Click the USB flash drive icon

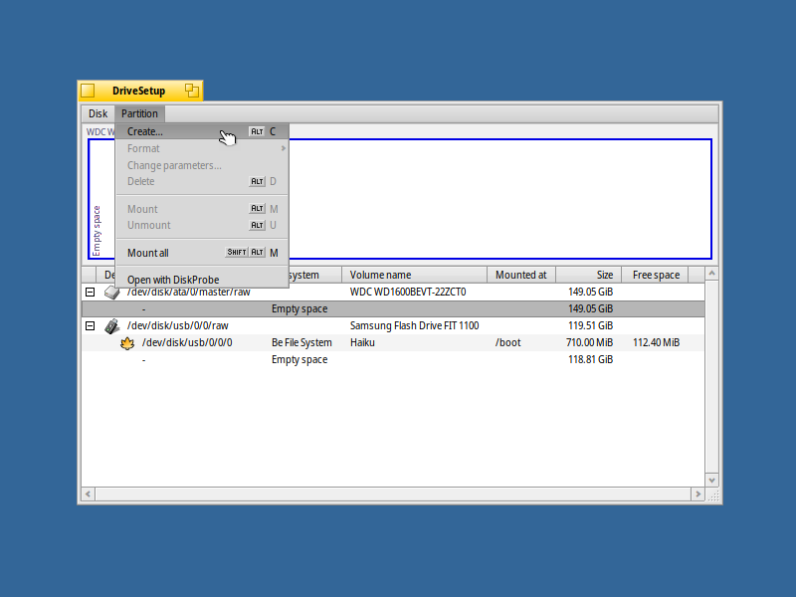click(111, 326)
